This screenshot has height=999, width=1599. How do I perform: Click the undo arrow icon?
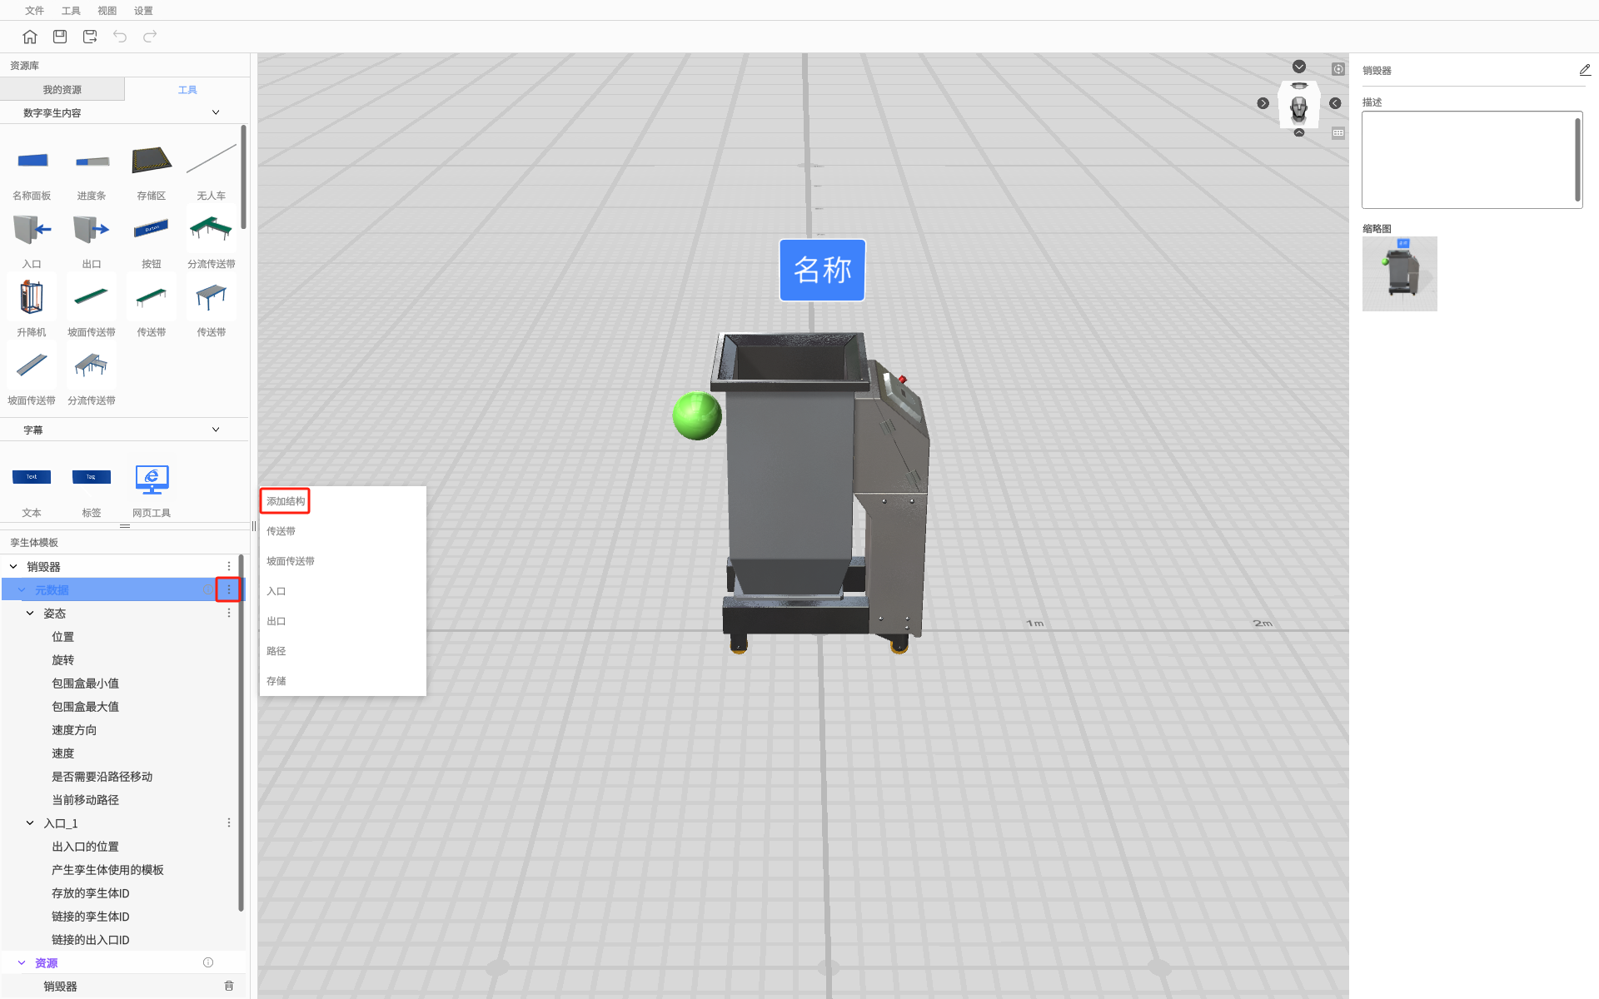click(x=120, y=37)
